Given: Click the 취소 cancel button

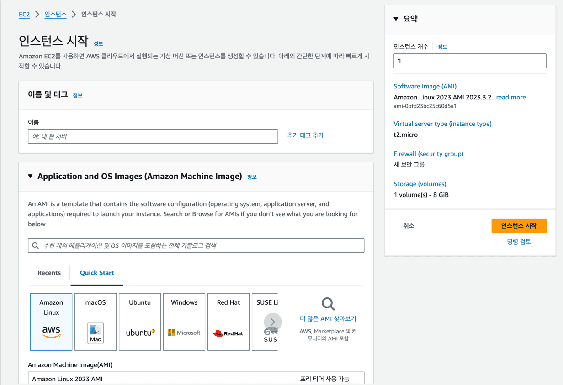Looking at the screenshot, I should pyautogui.click(x=409, y=226).
